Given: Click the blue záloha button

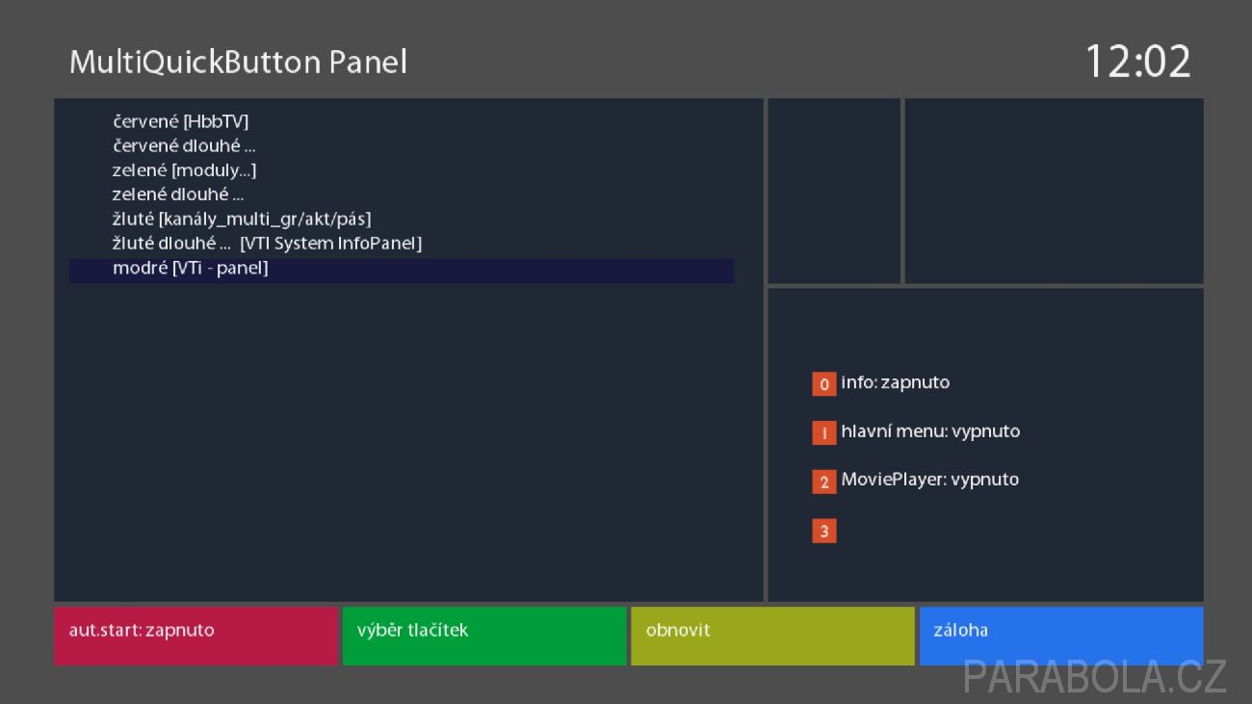Looking at the screenshot, I should (x=1061, y=636).
